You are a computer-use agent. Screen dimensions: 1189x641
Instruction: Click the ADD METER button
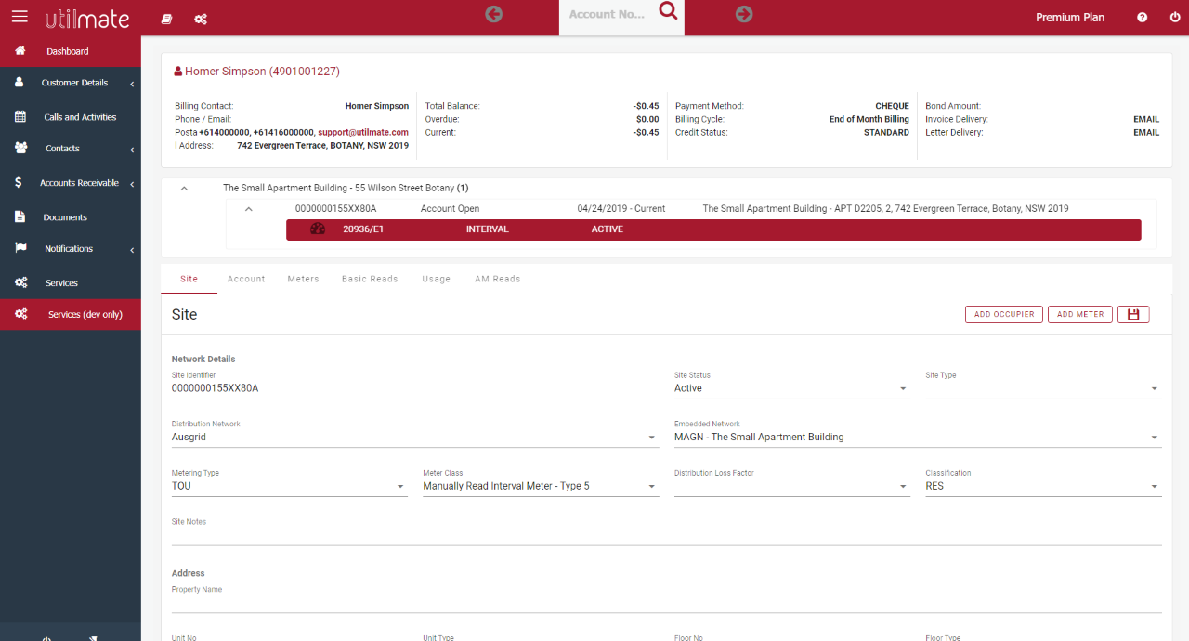(1080, 315)
